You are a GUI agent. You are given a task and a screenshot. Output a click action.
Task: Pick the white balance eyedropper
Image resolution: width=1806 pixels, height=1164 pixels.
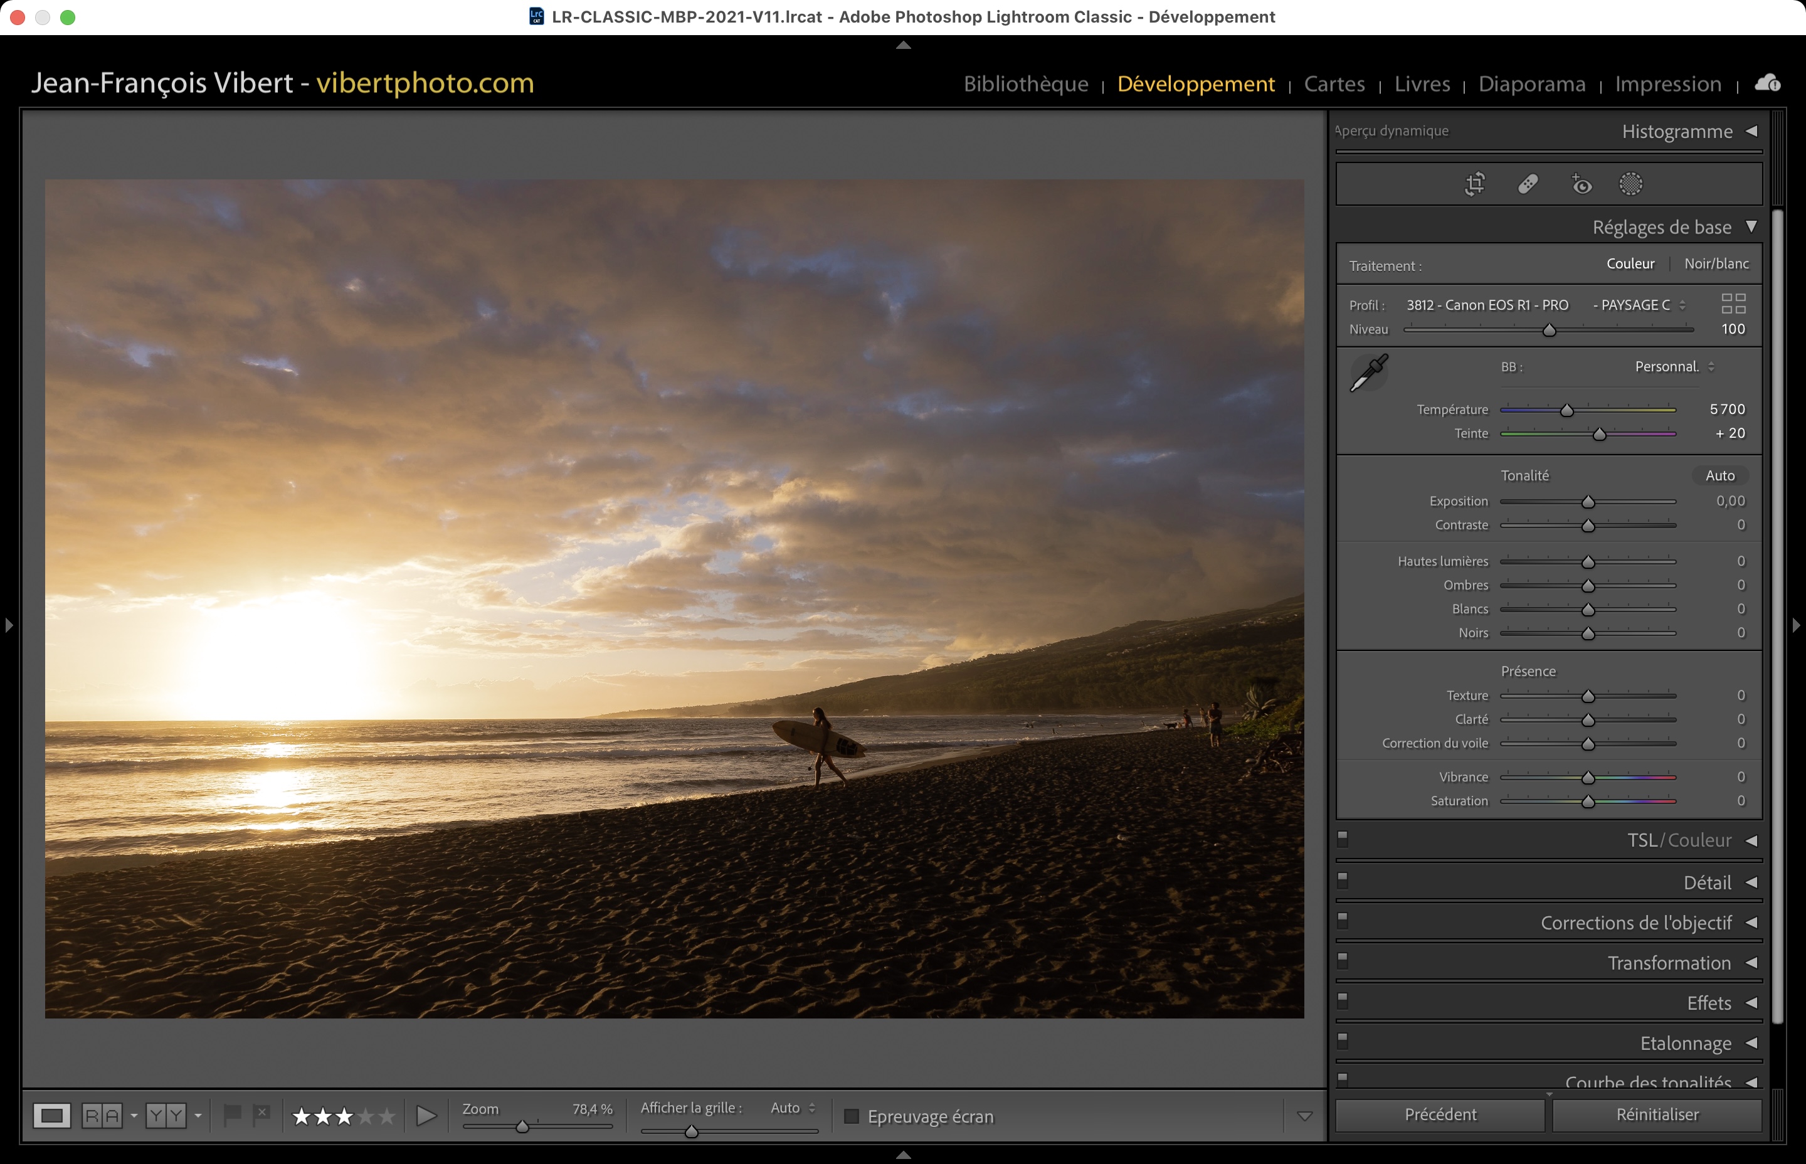click(x=1368, y=373)
